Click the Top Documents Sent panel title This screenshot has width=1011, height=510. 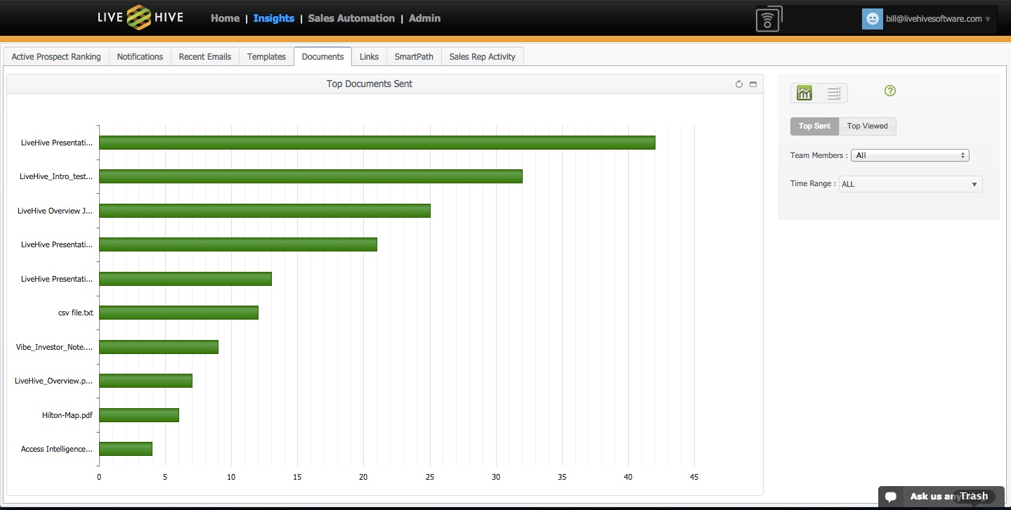click(370, 84)
